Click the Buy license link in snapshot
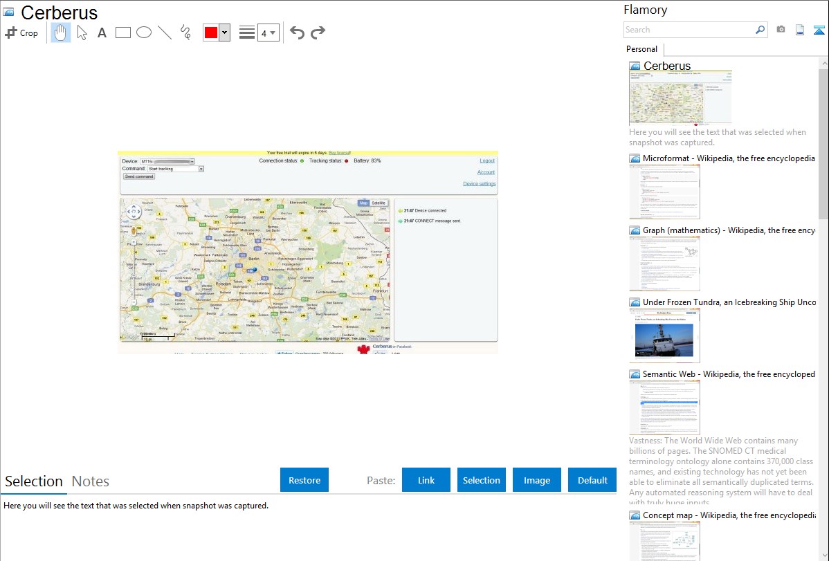Screen dimensions: 829x561 coord(340,153)
